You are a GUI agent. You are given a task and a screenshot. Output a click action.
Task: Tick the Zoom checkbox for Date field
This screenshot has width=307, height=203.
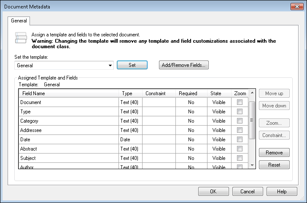pyautogui.click(x=240, y=140)
